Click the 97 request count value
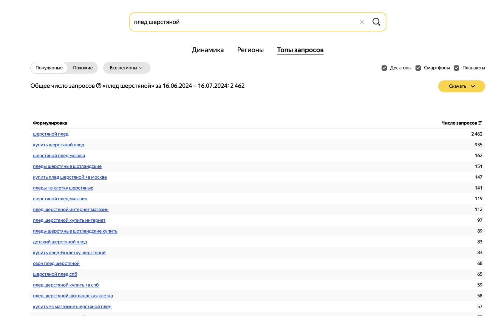The height and width of the screenshot is (316, 501). [480, 220]
